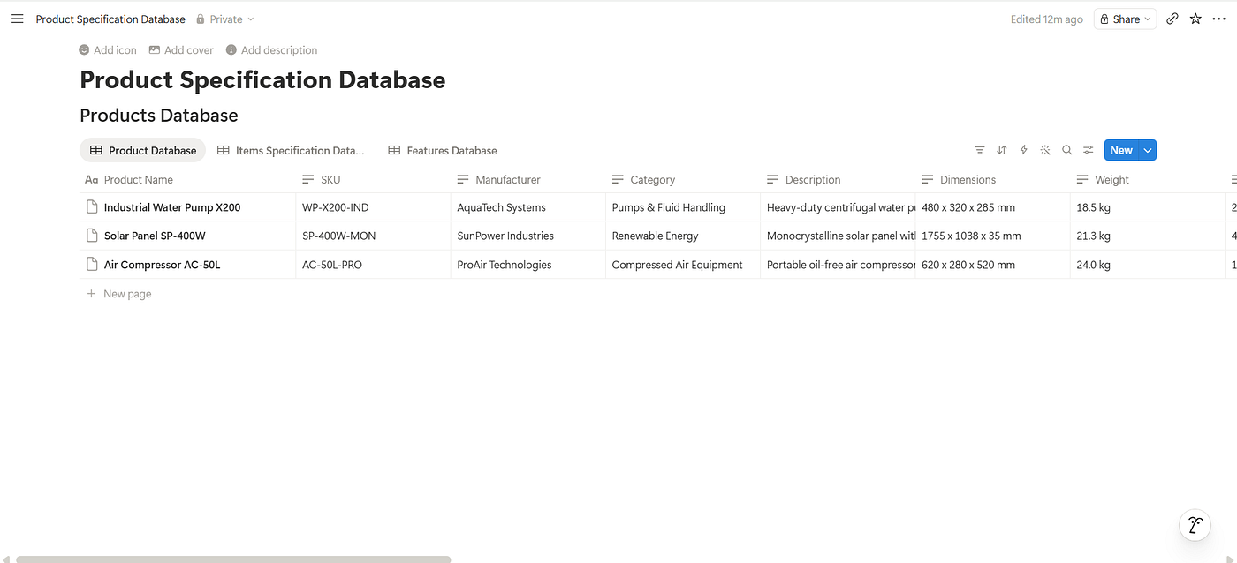Click the blue New button

[1121, 150]
